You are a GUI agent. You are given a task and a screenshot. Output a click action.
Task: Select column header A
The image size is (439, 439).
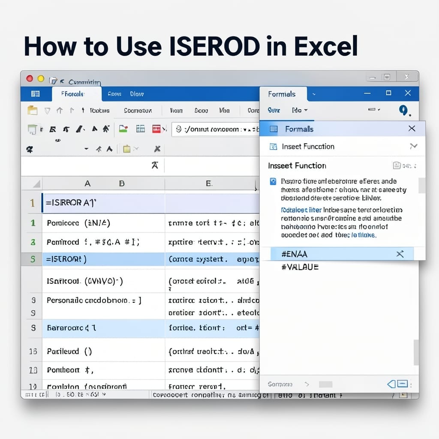pos(87,183)
